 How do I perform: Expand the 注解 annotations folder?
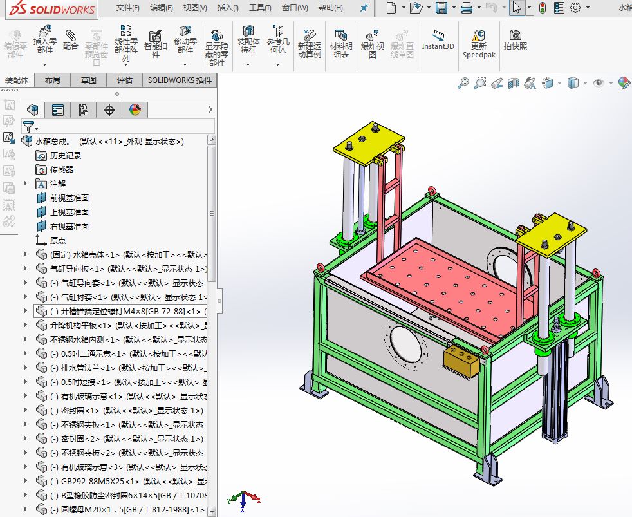[x=26, y=184]
